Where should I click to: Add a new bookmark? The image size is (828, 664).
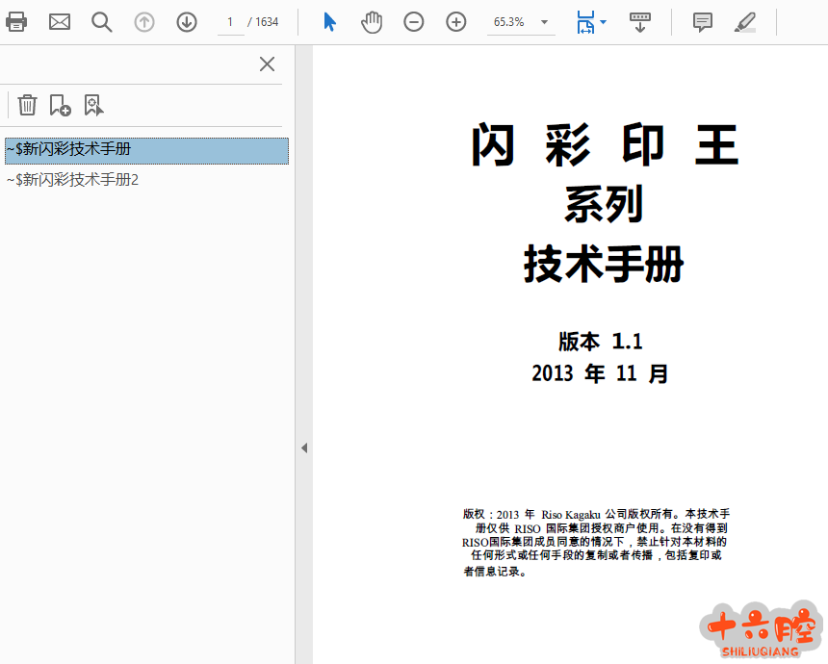click(x=60, y=105)
